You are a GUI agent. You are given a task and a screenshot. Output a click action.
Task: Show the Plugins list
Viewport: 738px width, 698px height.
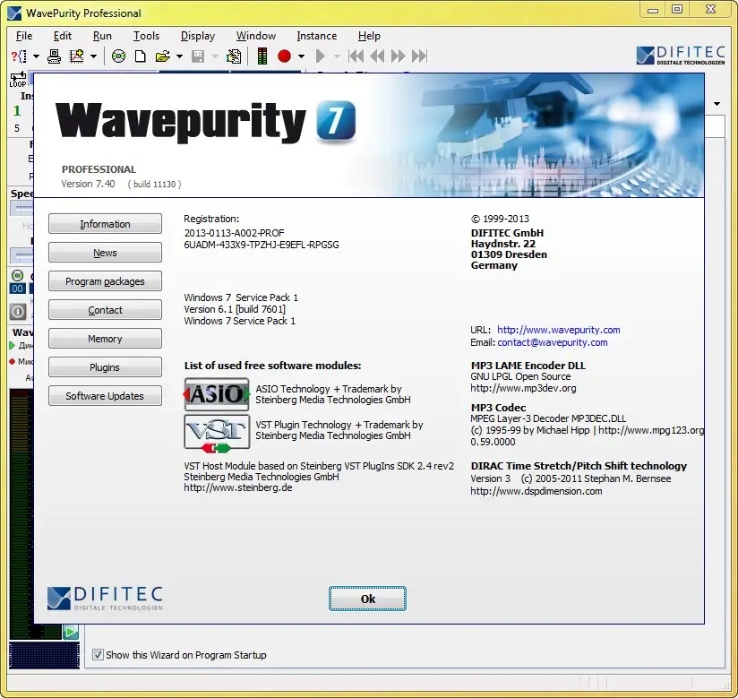(x=105, y=367)
